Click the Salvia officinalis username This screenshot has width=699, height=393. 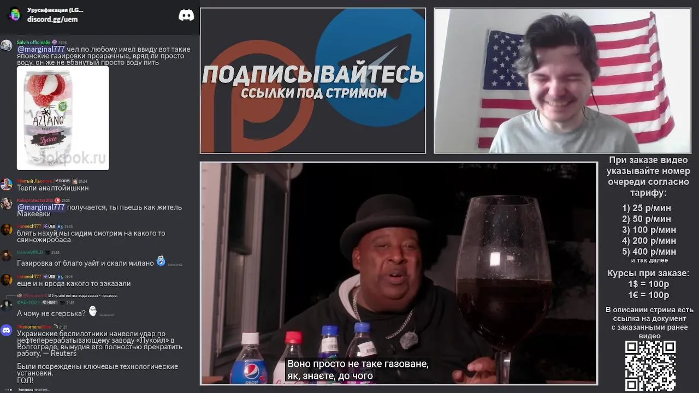click(33, 42)
